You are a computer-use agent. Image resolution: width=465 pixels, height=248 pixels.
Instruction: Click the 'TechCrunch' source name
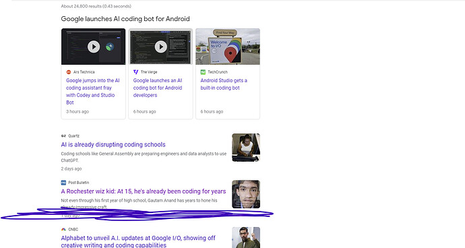[x=218, y=72]
